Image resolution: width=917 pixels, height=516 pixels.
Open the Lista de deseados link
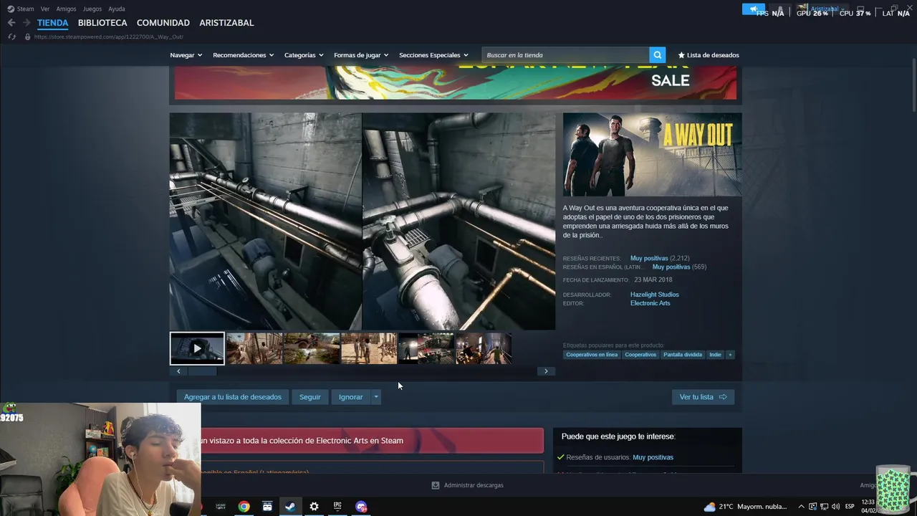pos(709,55)
